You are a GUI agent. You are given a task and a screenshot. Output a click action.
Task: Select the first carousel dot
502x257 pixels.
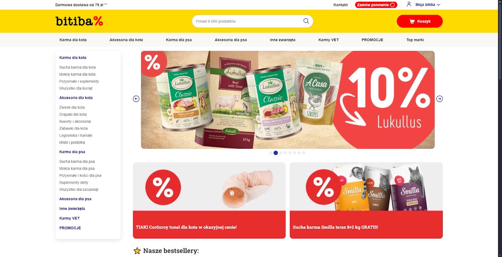[x=270, y=153]
